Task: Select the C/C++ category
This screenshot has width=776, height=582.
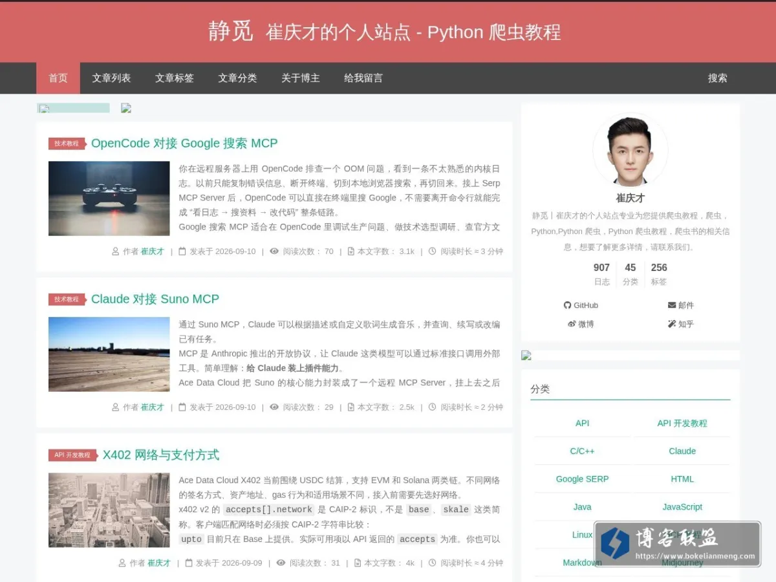Action: point(583,451)
